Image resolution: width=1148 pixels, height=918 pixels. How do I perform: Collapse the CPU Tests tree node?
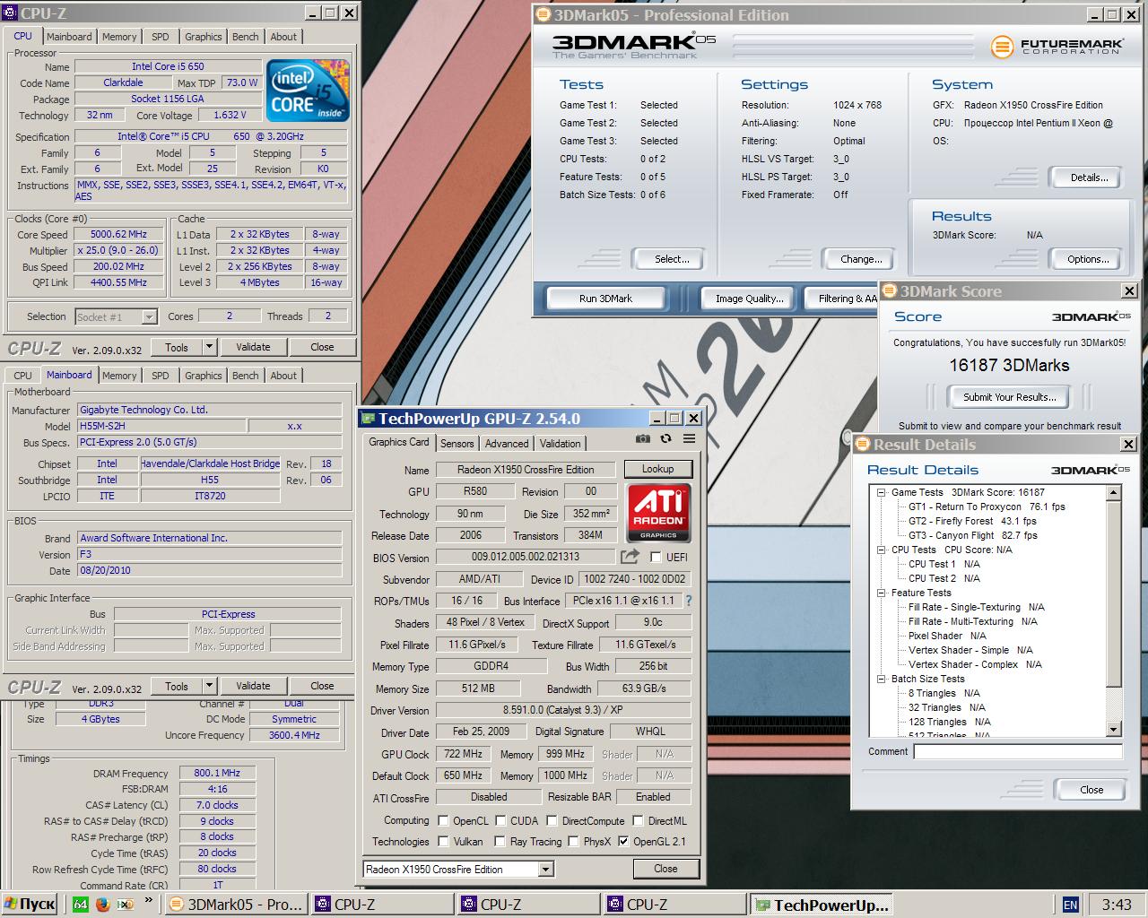pyautogui.click(x=881, y=550)
